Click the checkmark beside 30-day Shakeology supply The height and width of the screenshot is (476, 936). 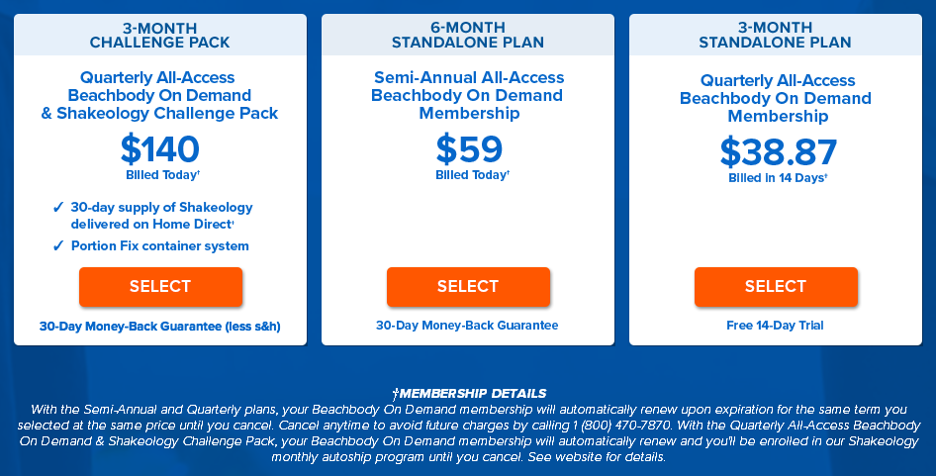click(58, 208)
